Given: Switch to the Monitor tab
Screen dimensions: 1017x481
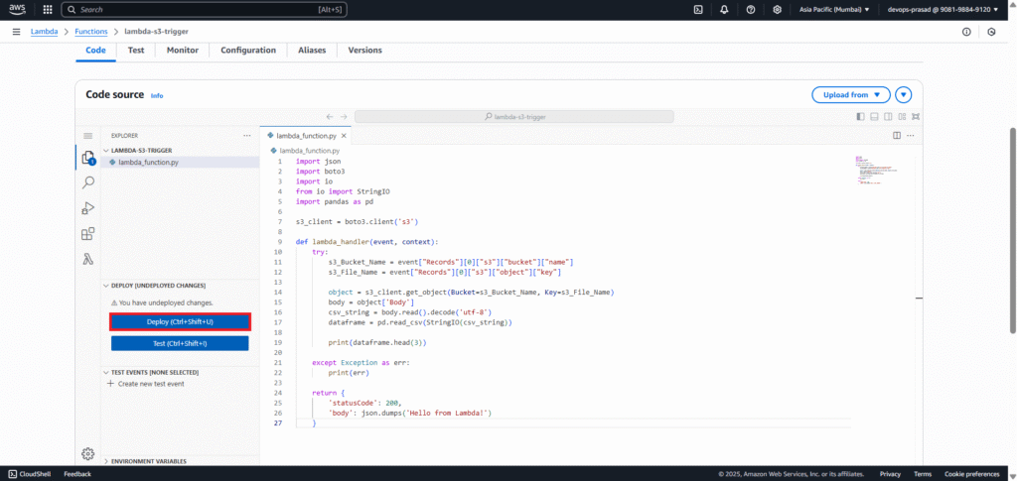Looking at the screenshot, I should pos(183,51).
